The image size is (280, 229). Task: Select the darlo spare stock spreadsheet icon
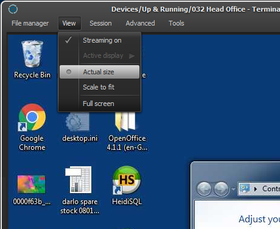pyautogui.click(x=79, y=180)
